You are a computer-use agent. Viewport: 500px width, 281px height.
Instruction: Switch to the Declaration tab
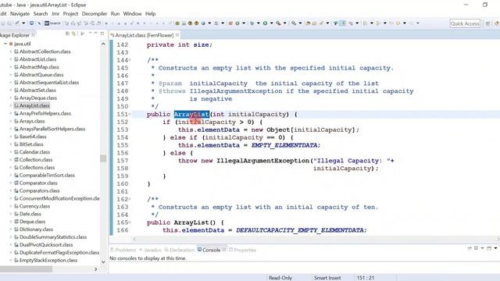pyautogui.click(x=180, y=250)
